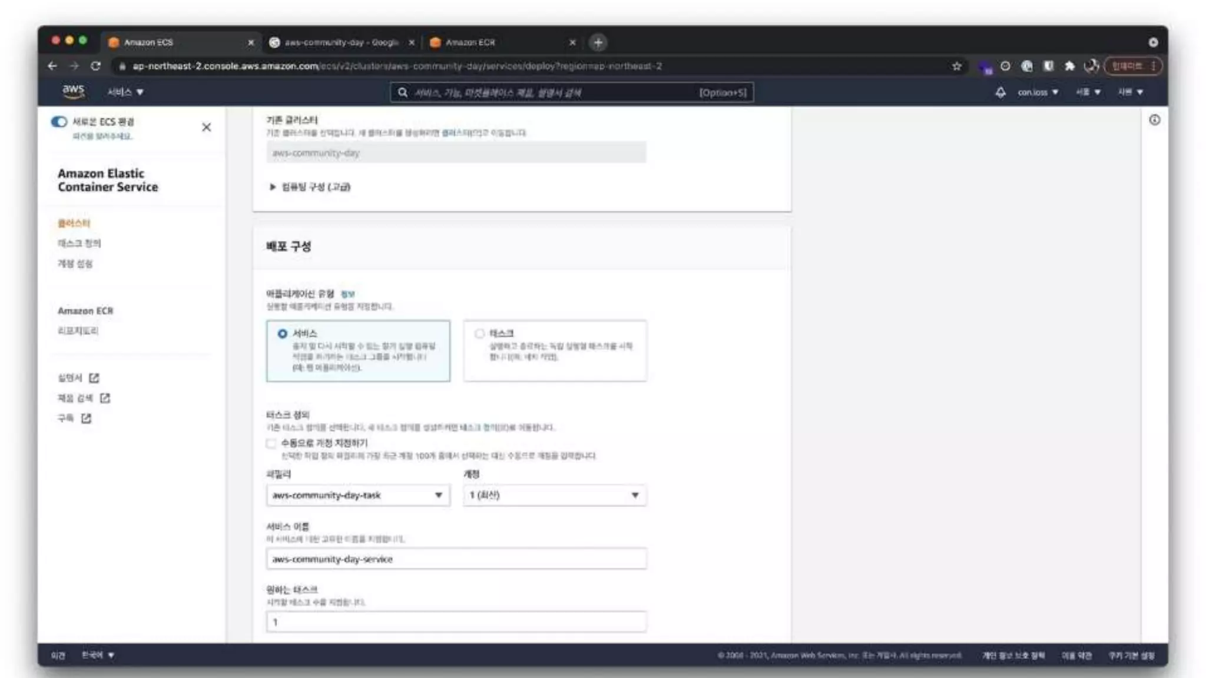Open the browser extensions puzzle icon
This screenshot has height=678, width=1206.
[x=1069, y=66]
